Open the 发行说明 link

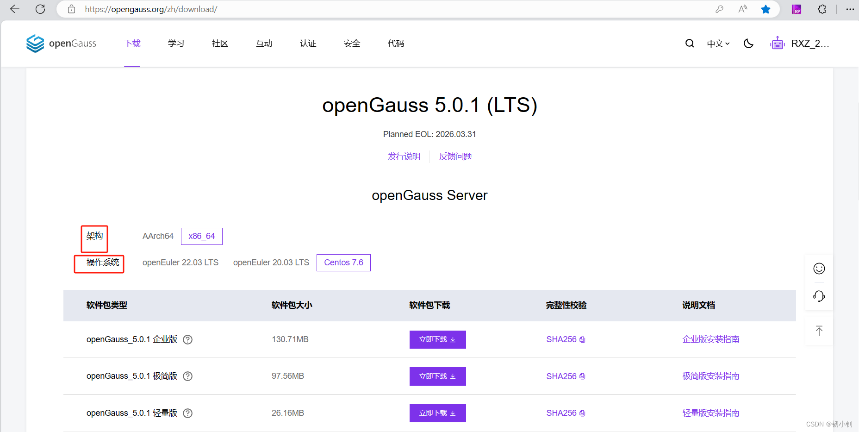(404, 156)
